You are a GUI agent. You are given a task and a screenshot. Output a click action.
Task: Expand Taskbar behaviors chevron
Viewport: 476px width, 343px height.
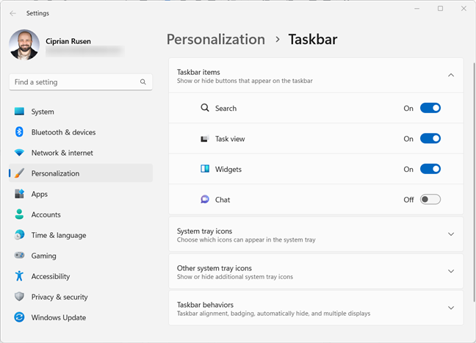click(451, 308)
